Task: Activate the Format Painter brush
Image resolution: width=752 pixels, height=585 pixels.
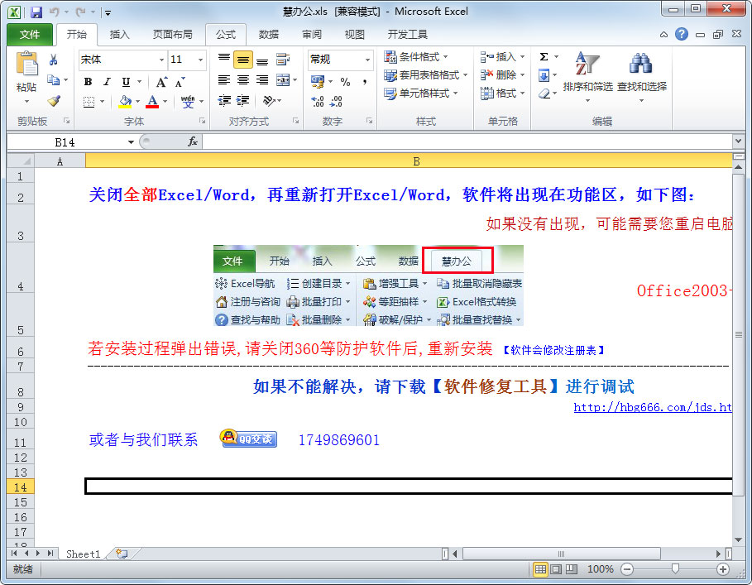Action: tap(54, 101)
